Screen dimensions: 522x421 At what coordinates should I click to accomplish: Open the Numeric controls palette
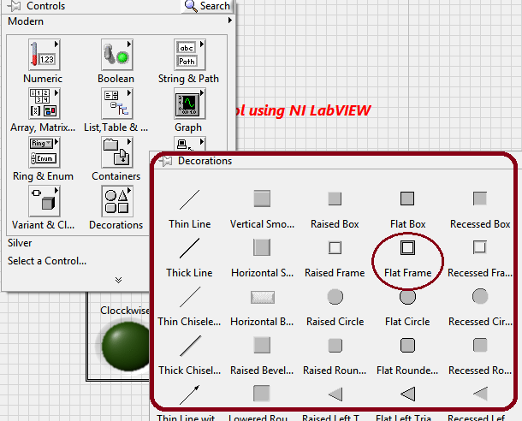point(44,55)
